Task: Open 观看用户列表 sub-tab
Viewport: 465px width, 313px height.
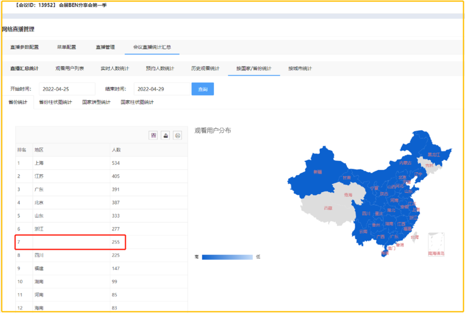Action: pyautogui.click(x=70, y=68)
